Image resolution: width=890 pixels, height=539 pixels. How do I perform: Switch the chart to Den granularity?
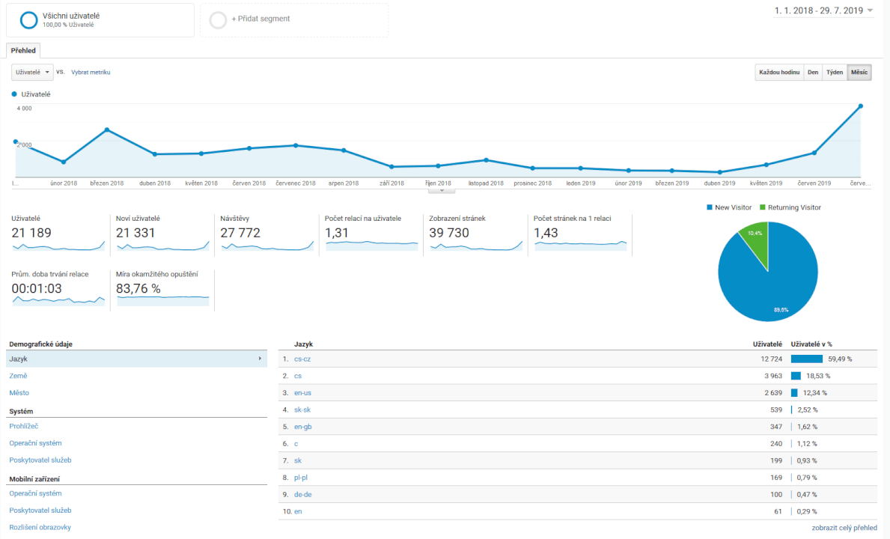click(x=812, y=73)
